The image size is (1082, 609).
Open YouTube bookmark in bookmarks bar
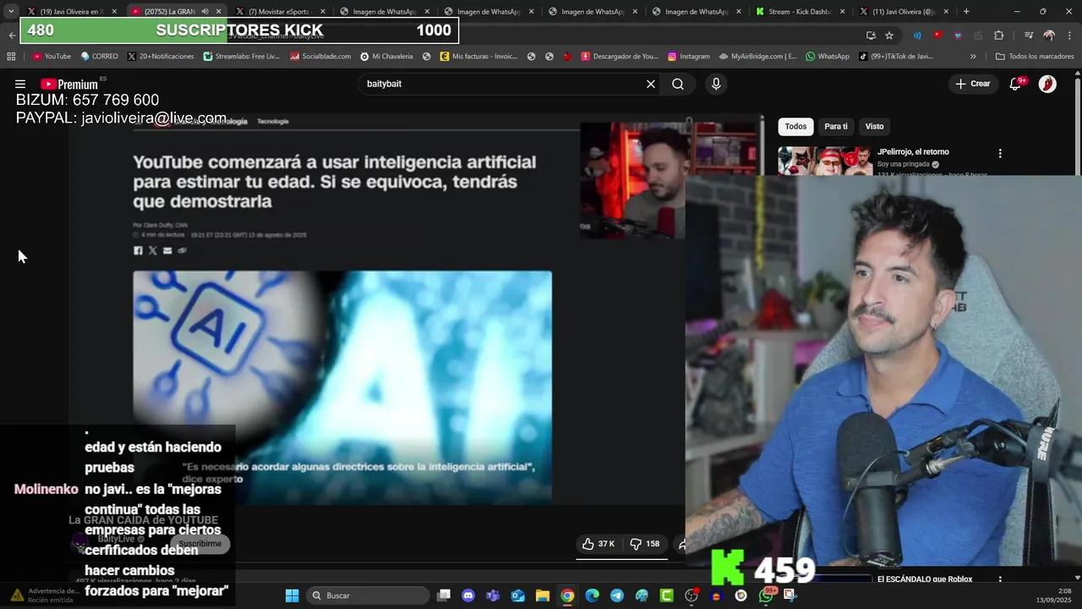pyautogui.click(x=52, y=57)
